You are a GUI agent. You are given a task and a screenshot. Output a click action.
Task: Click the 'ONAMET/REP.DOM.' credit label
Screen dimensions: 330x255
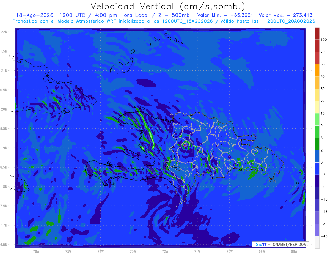coord(291,244)
